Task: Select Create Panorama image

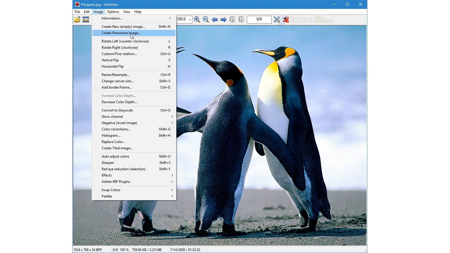Action: click(121, 33)
